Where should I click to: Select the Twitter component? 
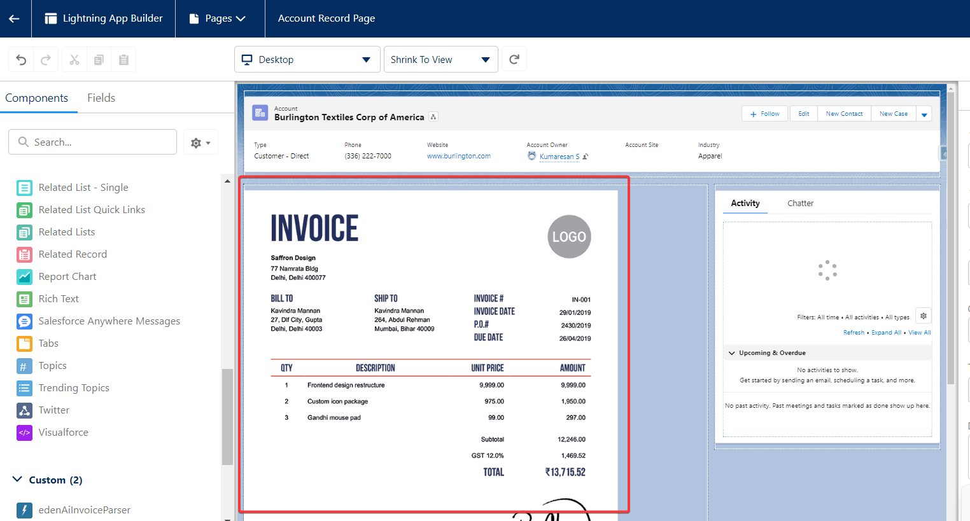[x=54, y=410]
